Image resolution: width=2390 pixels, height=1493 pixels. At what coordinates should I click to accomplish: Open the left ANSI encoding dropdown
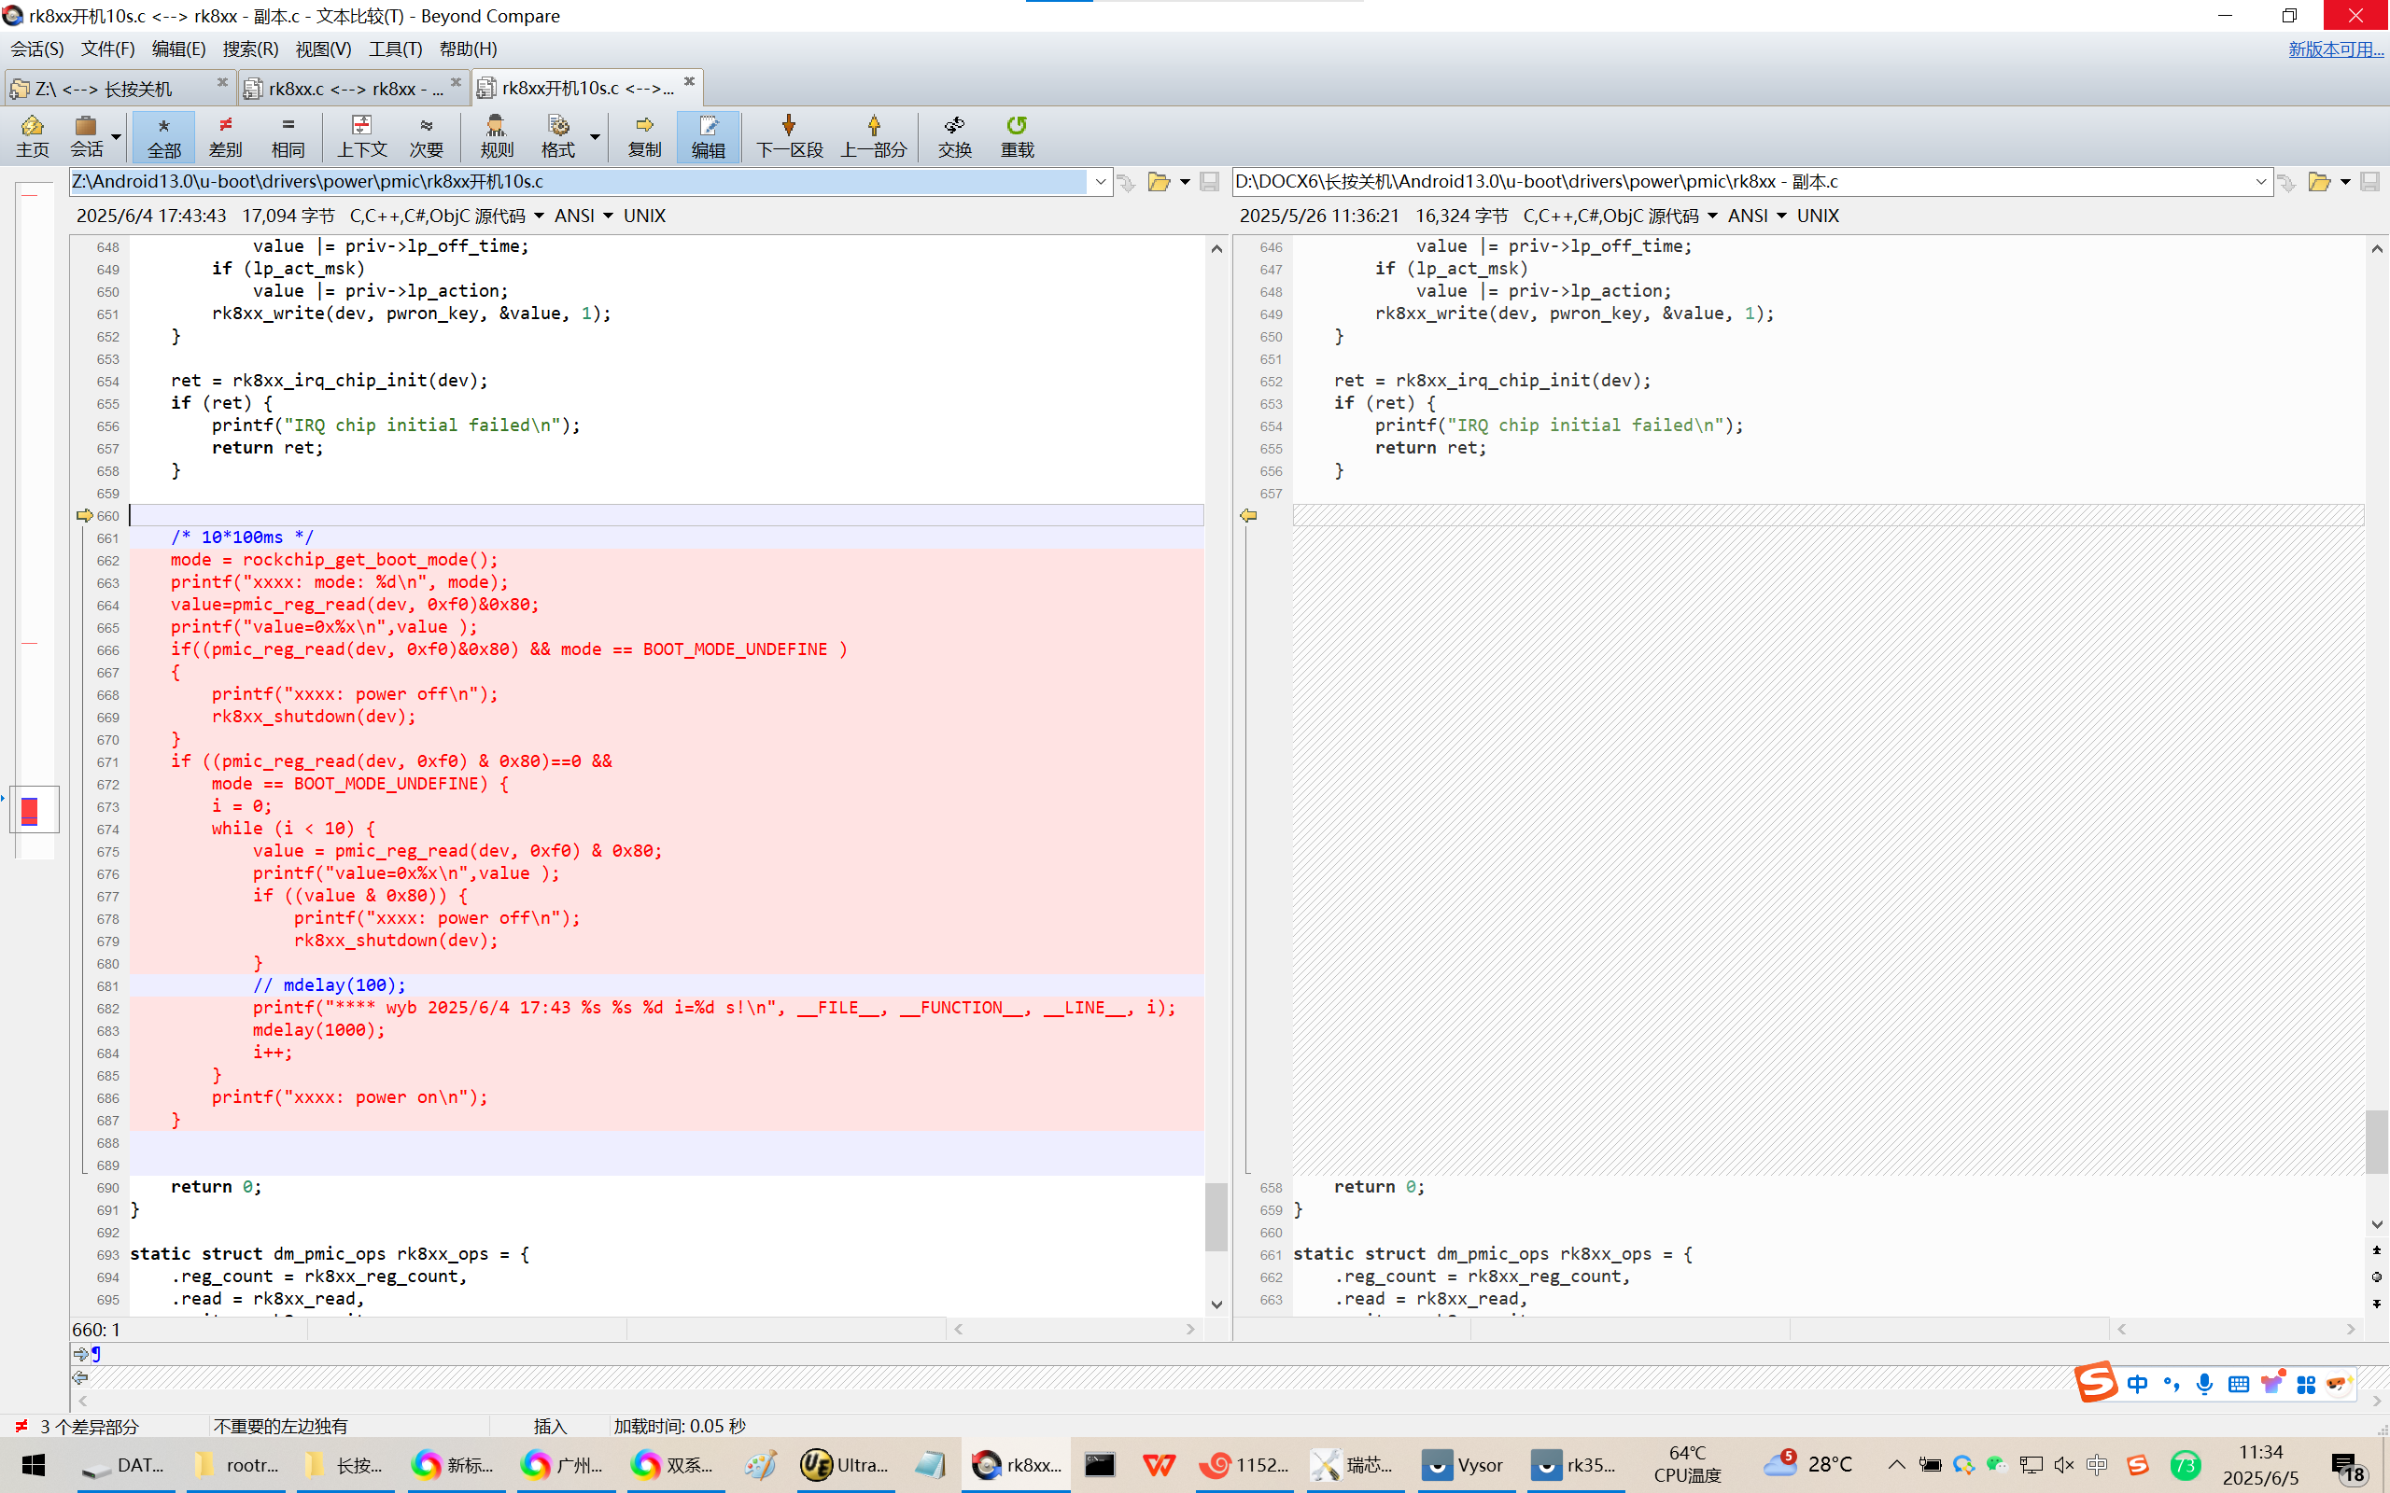(x=583, y=216)
